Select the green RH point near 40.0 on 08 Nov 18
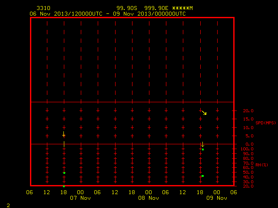Viewport: 278px width, 208px height. click(203, 176)
